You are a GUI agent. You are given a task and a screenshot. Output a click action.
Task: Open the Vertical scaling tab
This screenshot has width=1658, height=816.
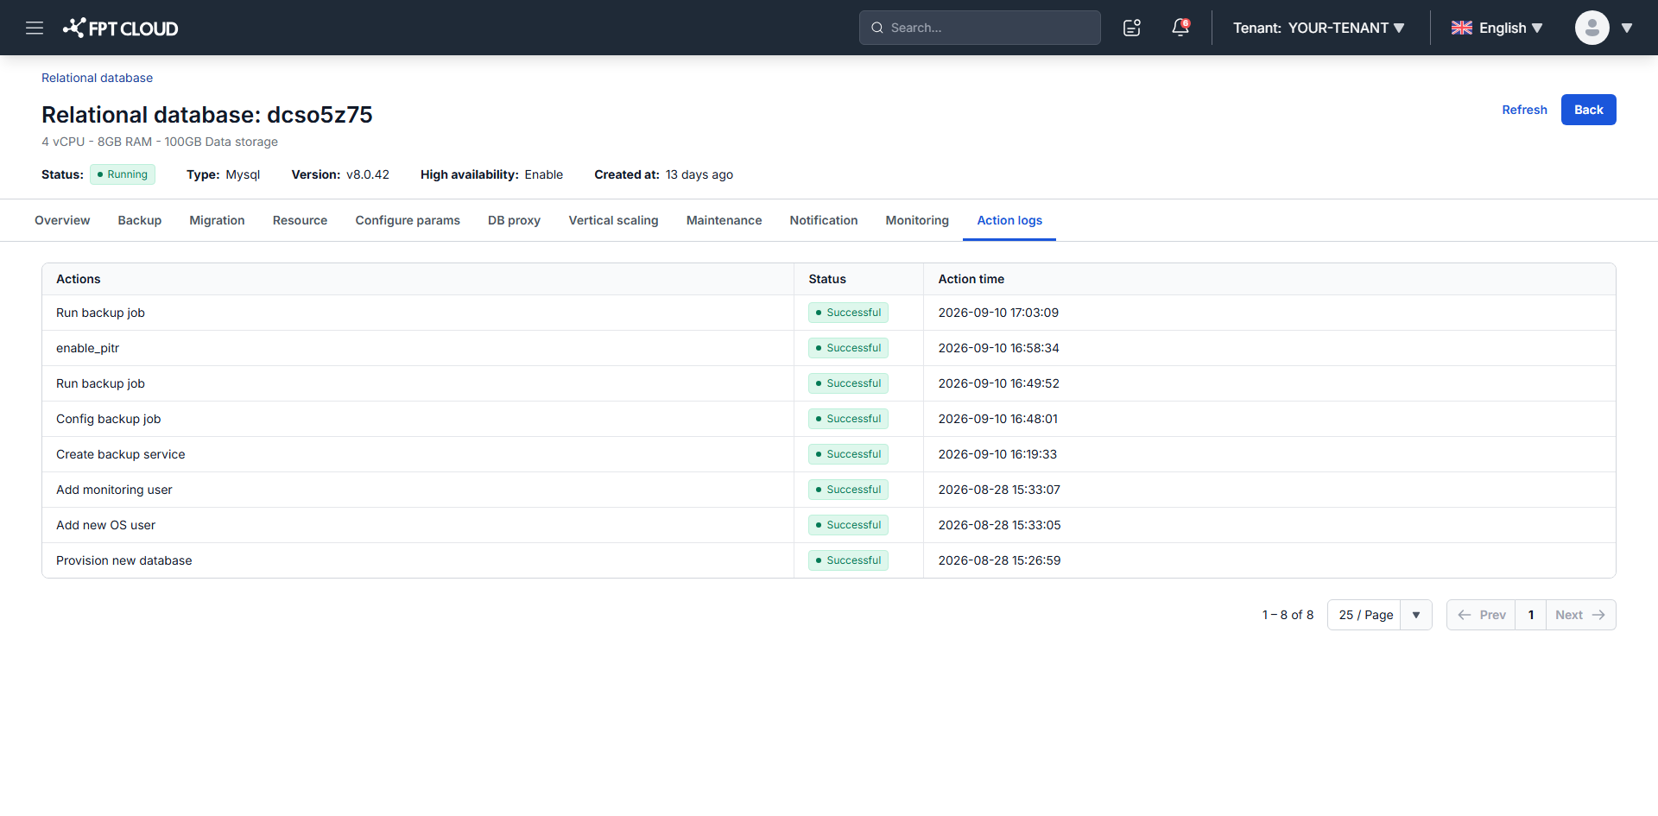coord(613,220)
